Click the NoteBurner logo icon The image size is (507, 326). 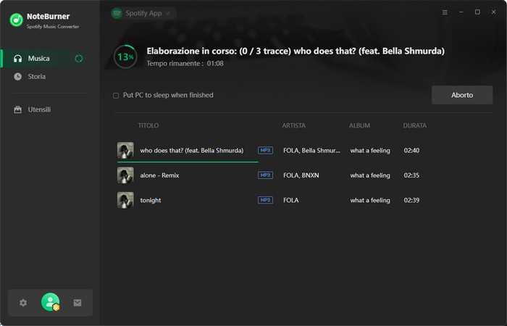16,20
